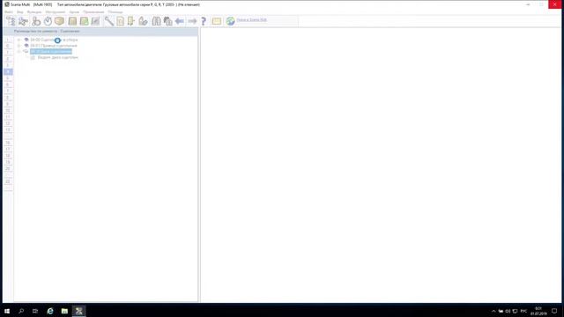Open the link next to globe icon
Image resolution: width=564 pixels, height=317 pixels.
251,19
